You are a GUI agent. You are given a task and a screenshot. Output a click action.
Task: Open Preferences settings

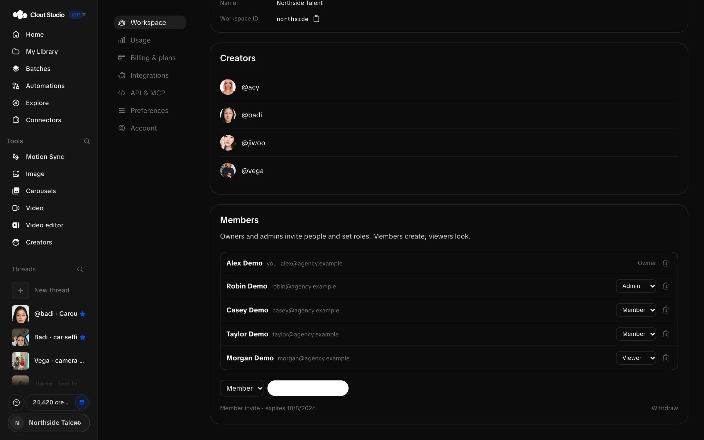[x=150, y=111]
